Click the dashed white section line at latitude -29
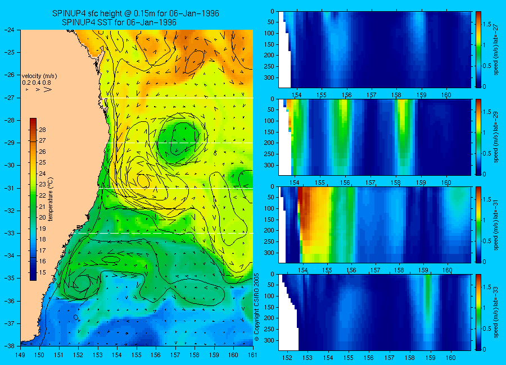The height and width of the screenshot is (365, 506). pyautogui.click(x=180, y=143)
